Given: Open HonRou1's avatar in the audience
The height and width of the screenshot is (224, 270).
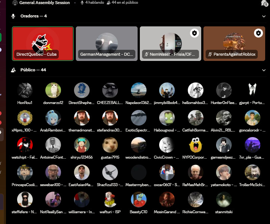Looking at the screenshot, I should coord(25,90).
